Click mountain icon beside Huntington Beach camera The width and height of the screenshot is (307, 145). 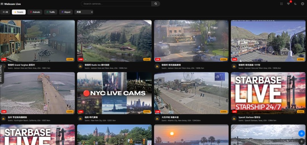(3, 119)
